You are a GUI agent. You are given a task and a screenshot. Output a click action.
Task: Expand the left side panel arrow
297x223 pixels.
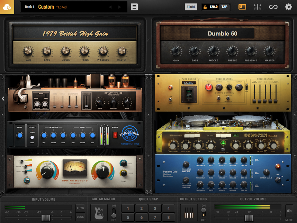(x=3, y=99)
